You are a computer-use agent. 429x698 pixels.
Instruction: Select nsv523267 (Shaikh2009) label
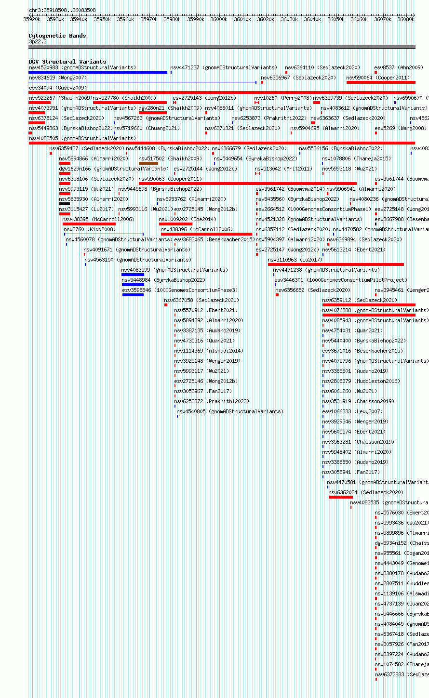60,98
